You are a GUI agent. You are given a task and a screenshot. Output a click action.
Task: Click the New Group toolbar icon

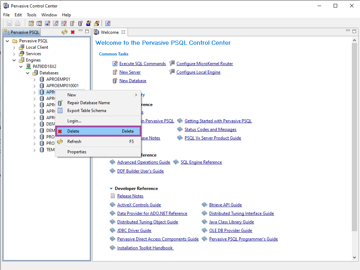point(97,23)
